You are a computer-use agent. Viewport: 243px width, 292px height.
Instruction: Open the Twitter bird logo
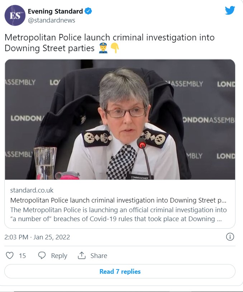230,11
